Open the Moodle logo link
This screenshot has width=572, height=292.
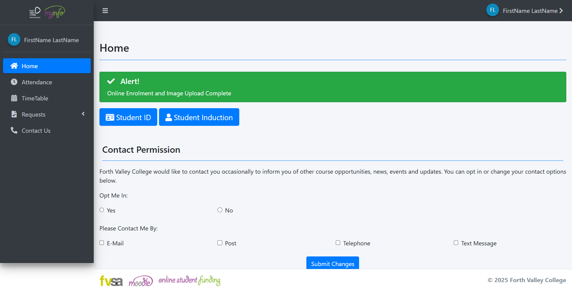[x=141, y=281]
